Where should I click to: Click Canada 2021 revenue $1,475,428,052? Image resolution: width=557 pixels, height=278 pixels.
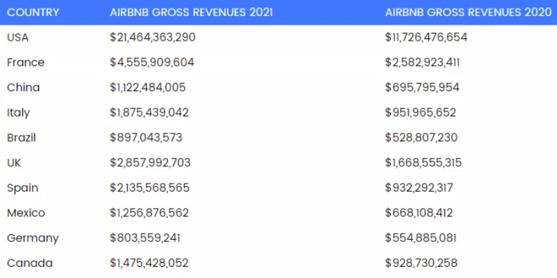(x=149, y=263)
